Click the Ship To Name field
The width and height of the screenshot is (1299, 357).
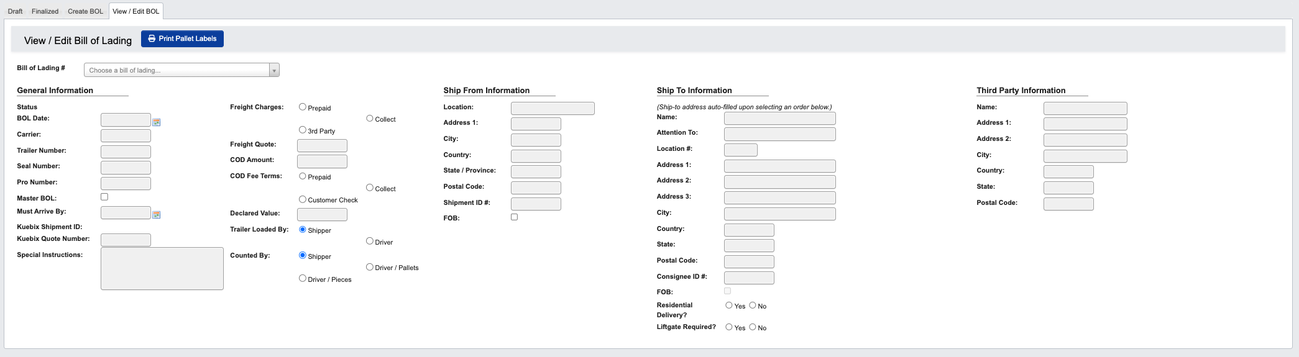coord(780,118)
